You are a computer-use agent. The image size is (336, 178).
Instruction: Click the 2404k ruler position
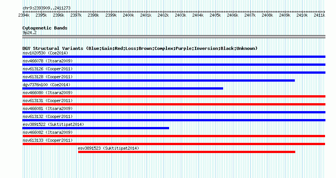pyautogui.click(x=198, y=15)
